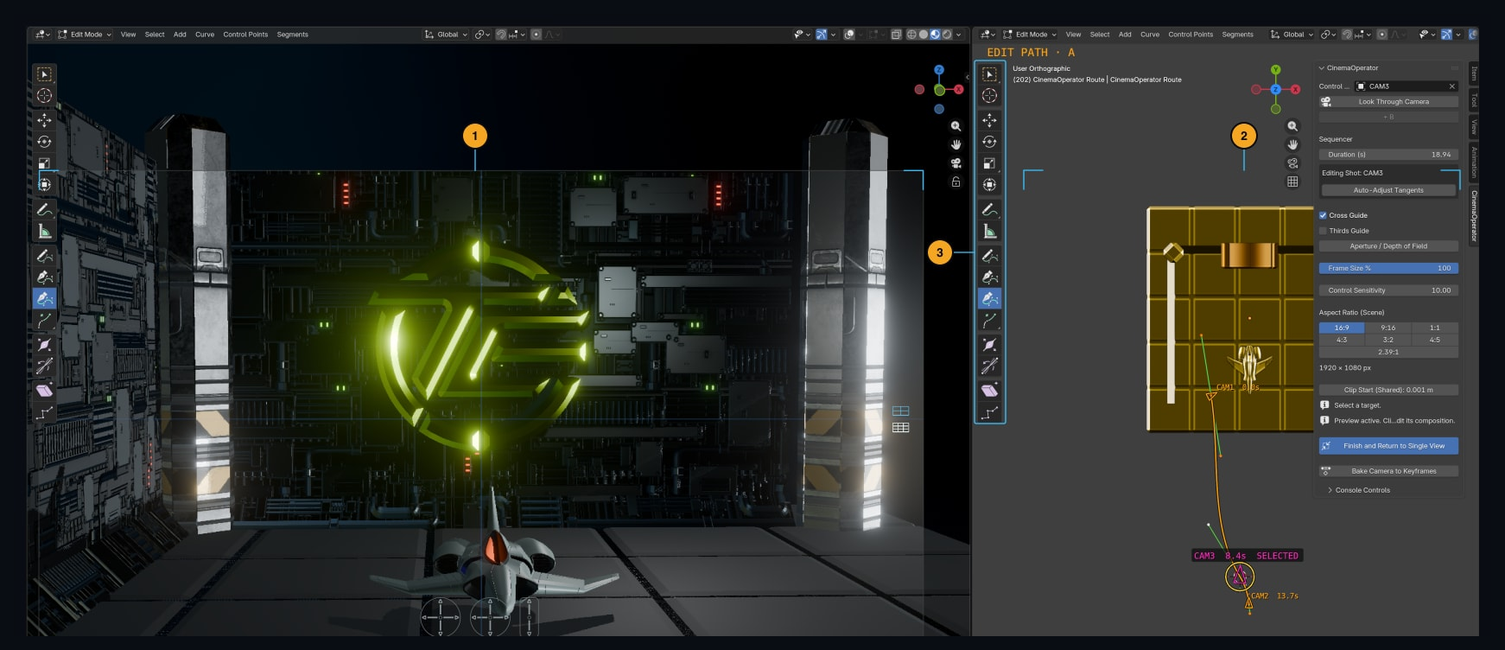Click Look Through Camera button
The image size is (1505, 650).
[x=1388, y=102]
